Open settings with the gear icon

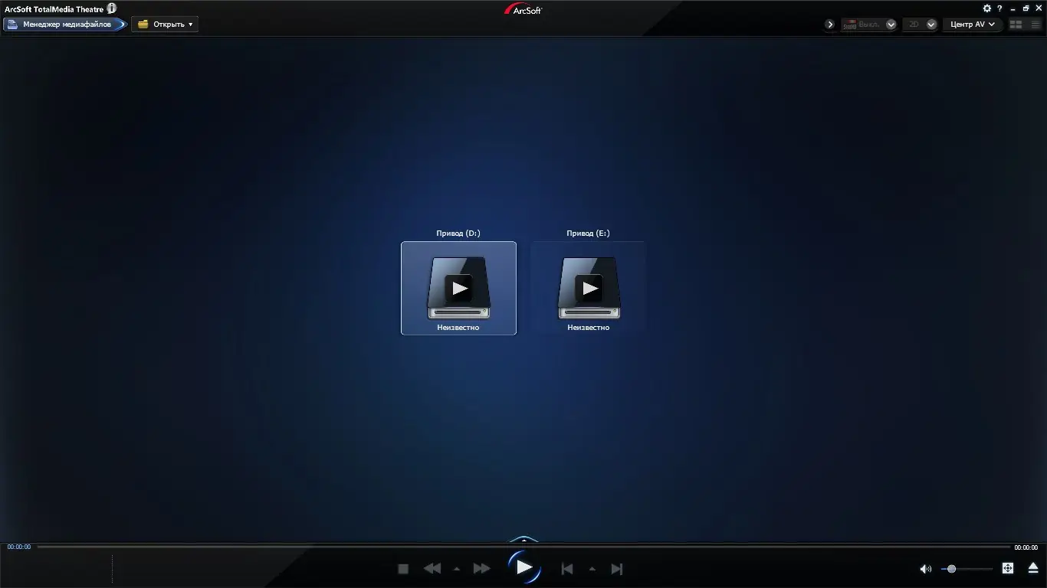coord(987,8)
